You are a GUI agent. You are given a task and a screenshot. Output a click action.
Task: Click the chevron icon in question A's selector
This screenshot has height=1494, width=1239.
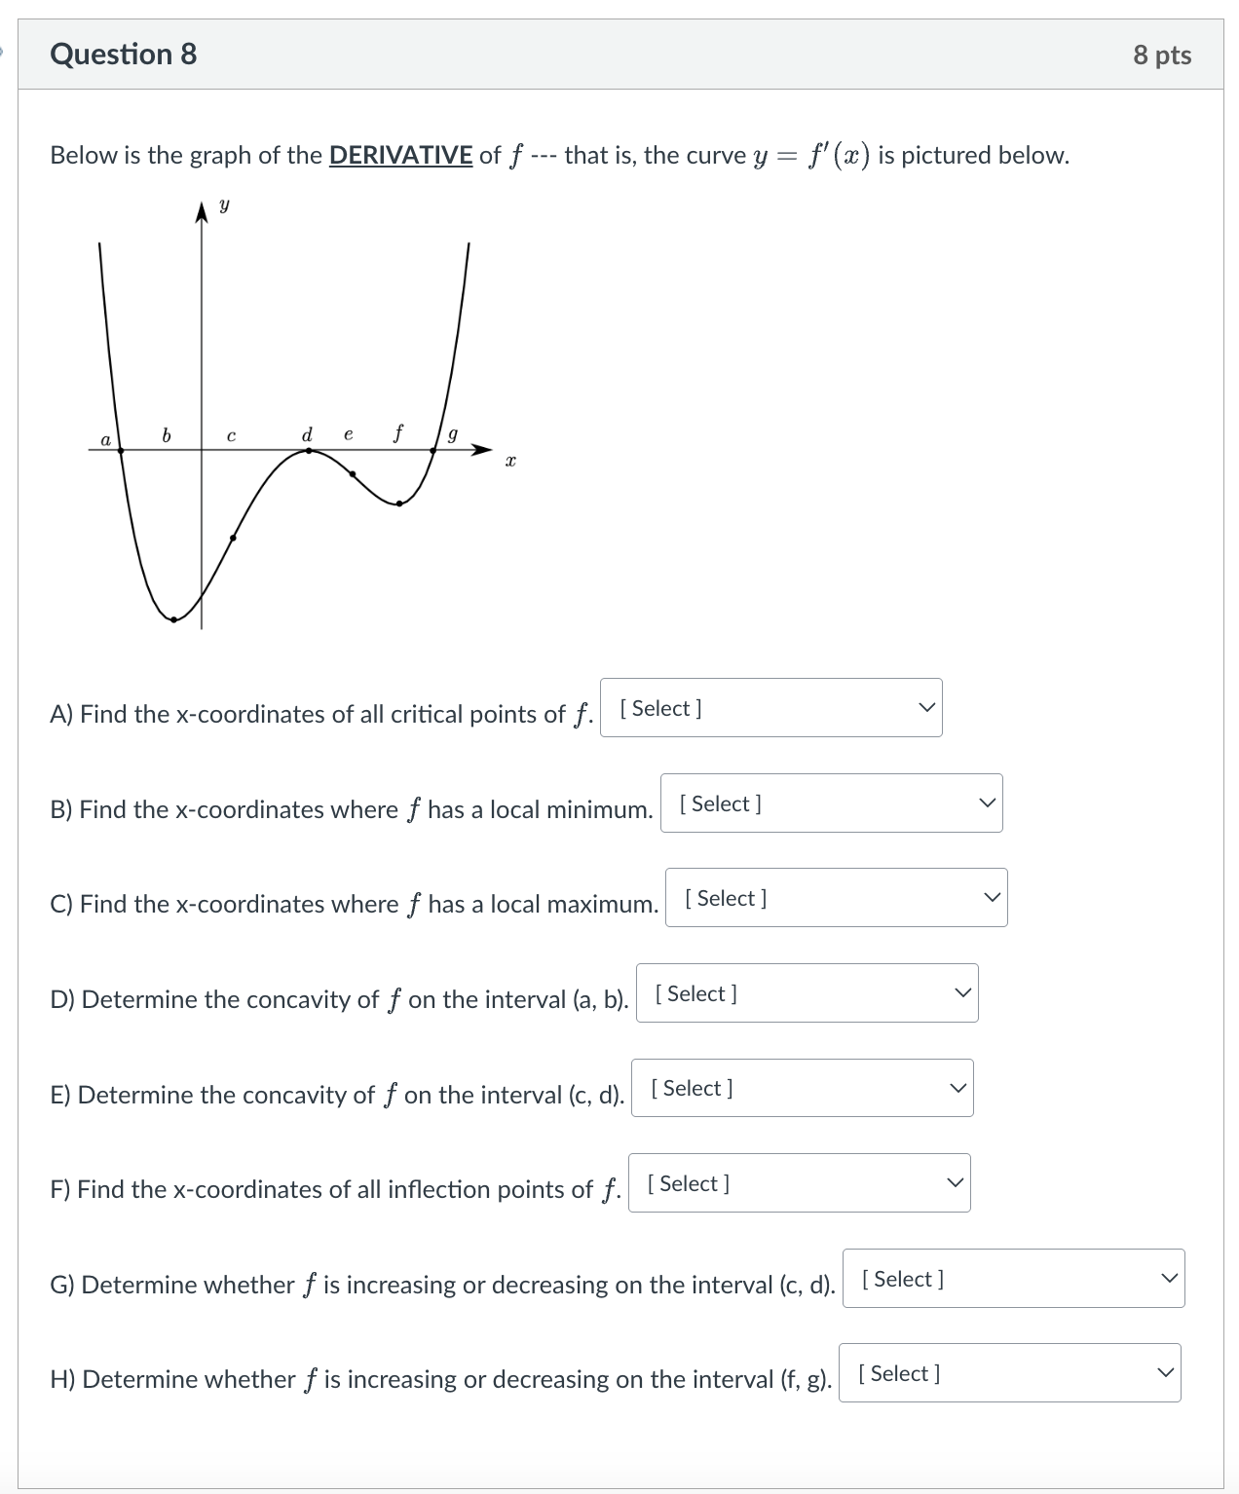coord(925,708)
